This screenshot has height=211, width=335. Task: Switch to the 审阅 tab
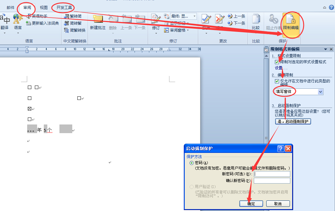coord(27,8)
